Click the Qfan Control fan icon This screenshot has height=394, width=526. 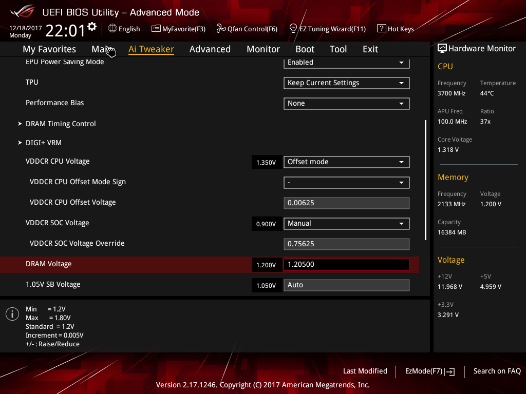(x=221, y=29)
